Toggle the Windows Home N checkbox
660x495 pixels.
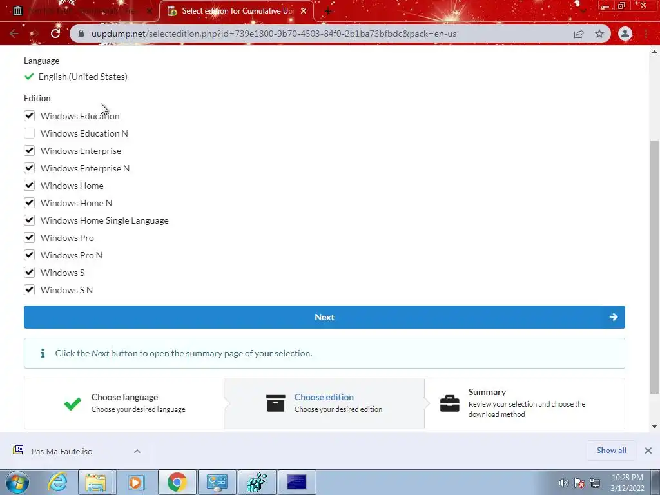coord(29,203)
